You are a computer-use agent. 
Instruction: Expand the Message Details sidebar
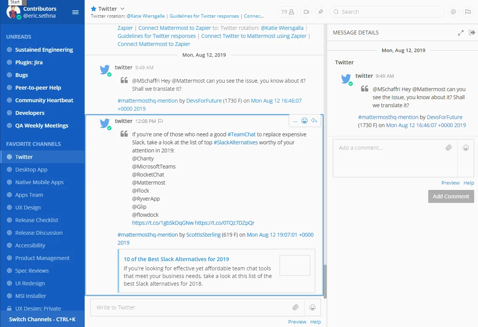(x=461, y=33)
